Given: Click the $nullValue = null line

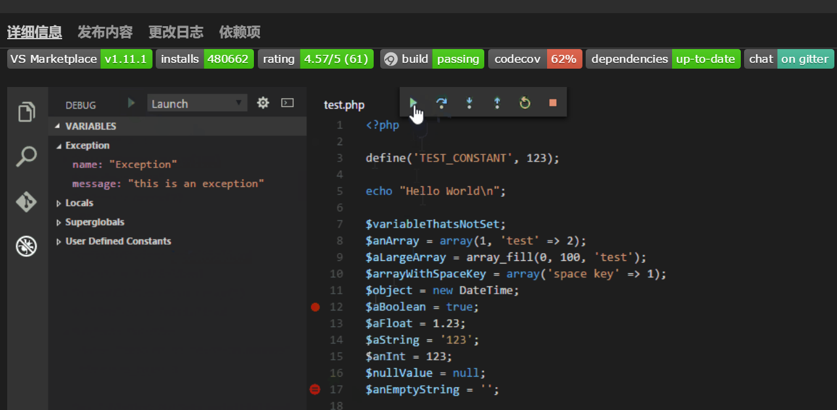Looking at the screenshot, I should tap(426, 373).
